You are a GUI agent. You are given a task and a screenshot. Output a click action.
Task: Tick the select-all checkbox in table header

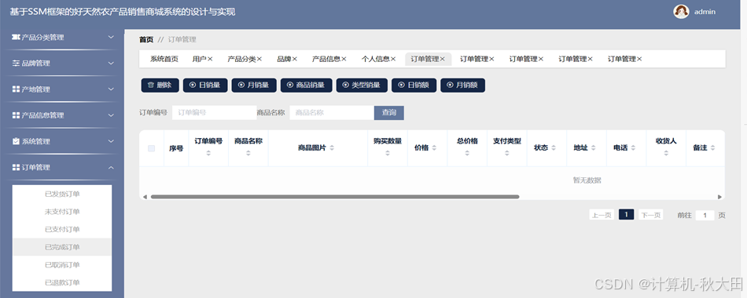tap(152, 148)
